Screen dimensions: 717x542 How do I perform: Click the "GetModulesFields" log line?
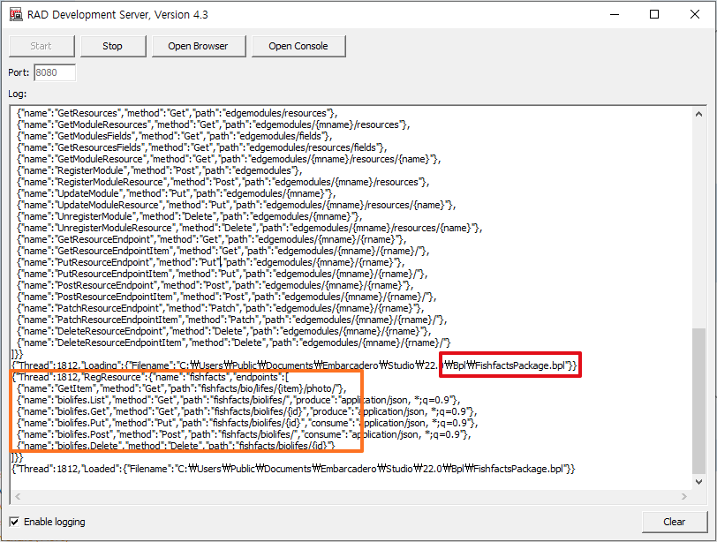pos(174,136)
